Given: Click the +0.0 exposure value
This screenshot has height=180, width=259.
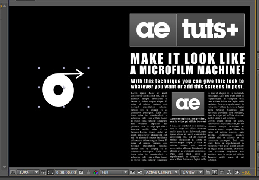Looking at the screenshot, I should tap(246, 173).
